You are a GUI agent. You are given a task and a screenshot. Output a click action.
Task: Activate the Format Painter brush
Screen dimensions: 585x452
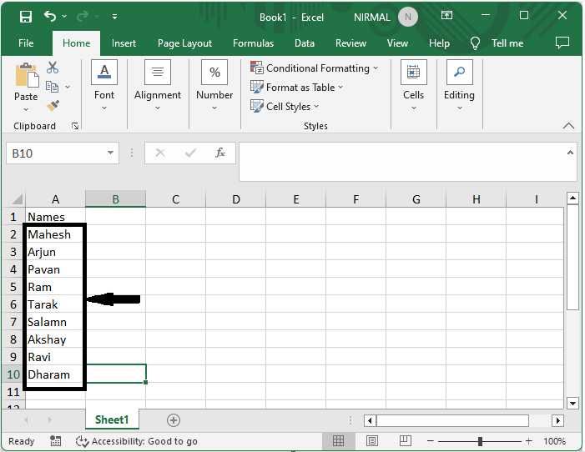53,106
